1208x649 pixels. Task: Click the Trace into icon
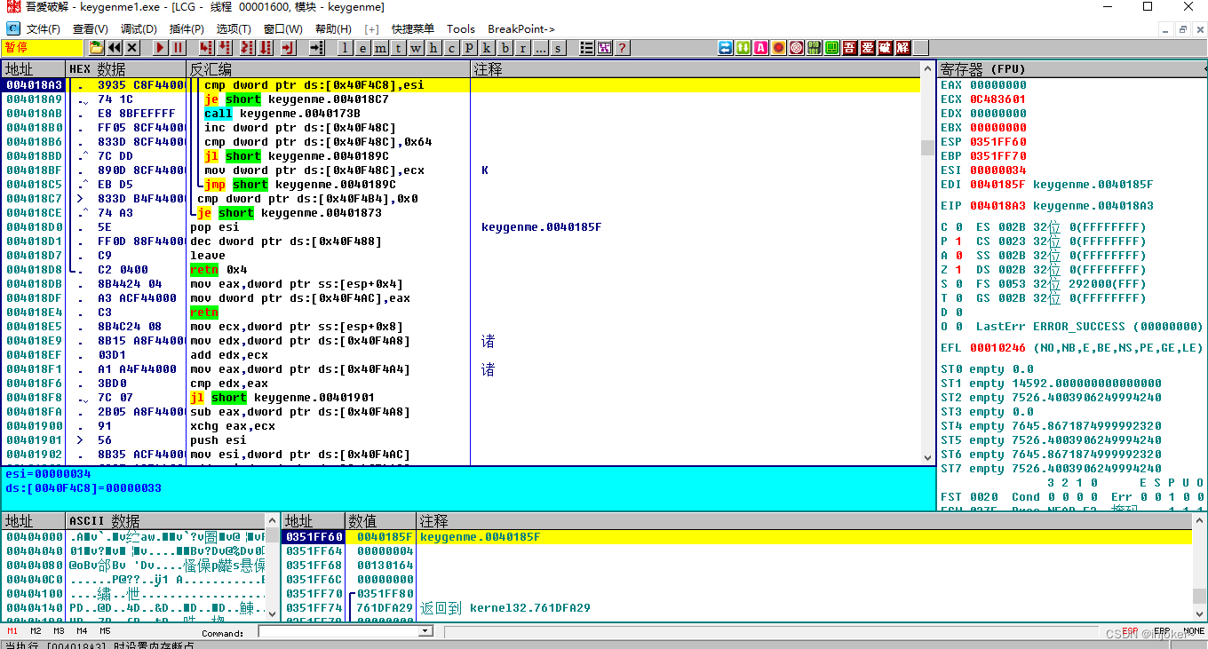pos(247,48)
